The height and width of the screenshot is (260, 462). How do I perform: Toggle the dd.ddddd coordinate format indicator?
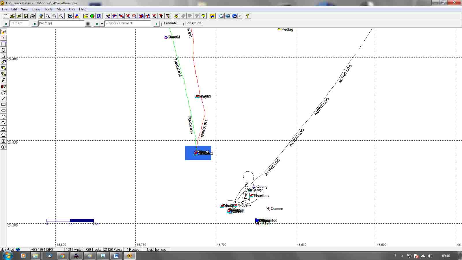[8, 249]
